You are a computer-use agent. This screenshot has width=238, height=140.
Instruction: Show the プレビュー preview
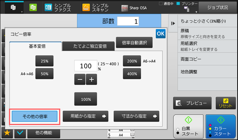tap(192, 103)
